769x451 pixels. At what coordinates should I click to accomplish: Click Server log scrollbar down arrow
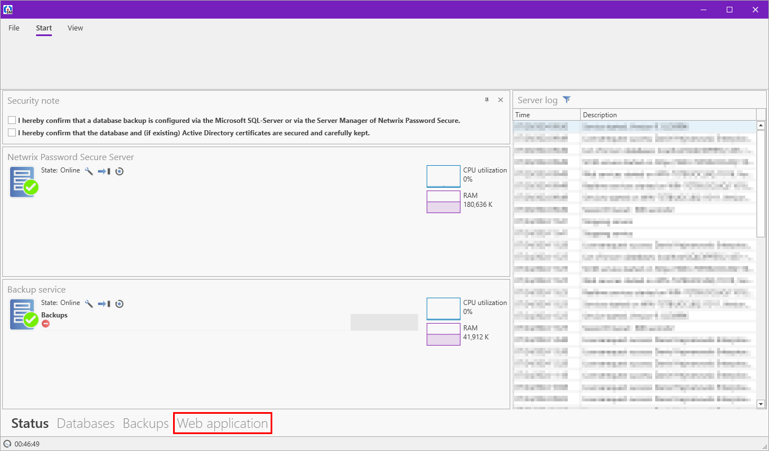(x=761, y=404)
